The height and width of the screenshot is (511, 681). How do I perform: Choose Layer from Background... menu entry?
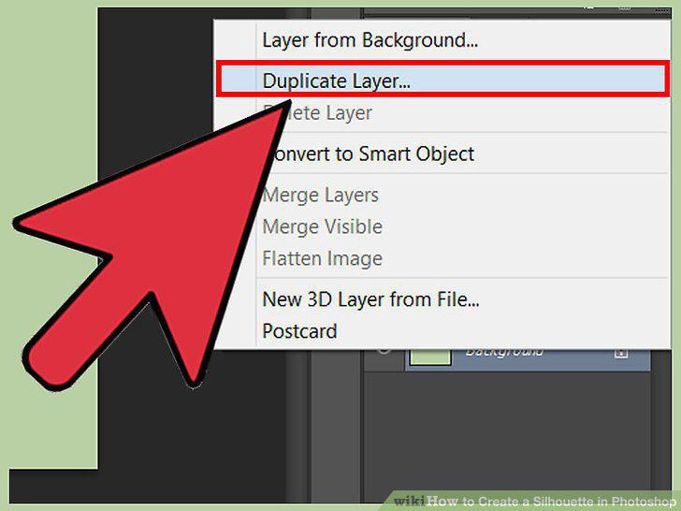pos(442,40)
